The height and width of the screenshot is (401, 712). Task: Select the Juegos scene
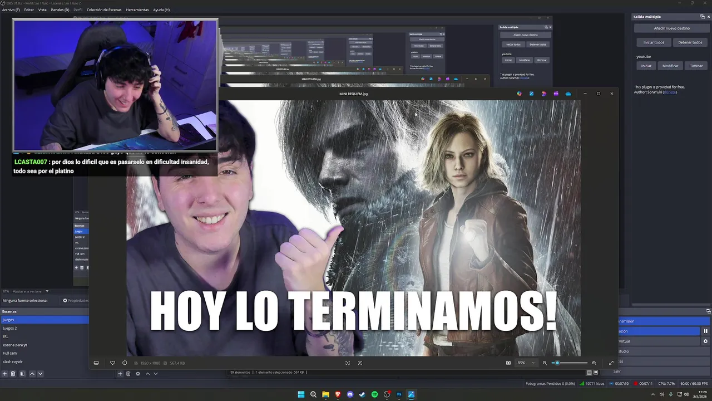(44, 320)
